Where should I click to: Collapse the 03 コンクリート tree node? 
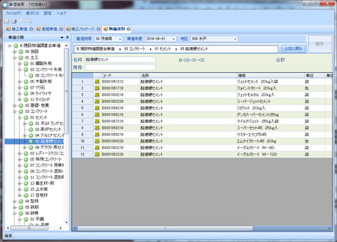click(15, 112)
